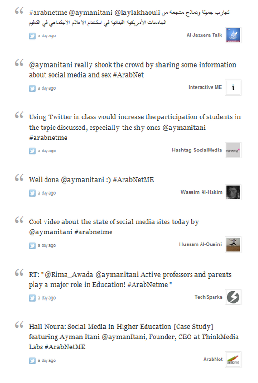Click the Twitter icon under ArabNet tweet
The height and width of the screenshot is (383, 258).
[x=32, y=360]
